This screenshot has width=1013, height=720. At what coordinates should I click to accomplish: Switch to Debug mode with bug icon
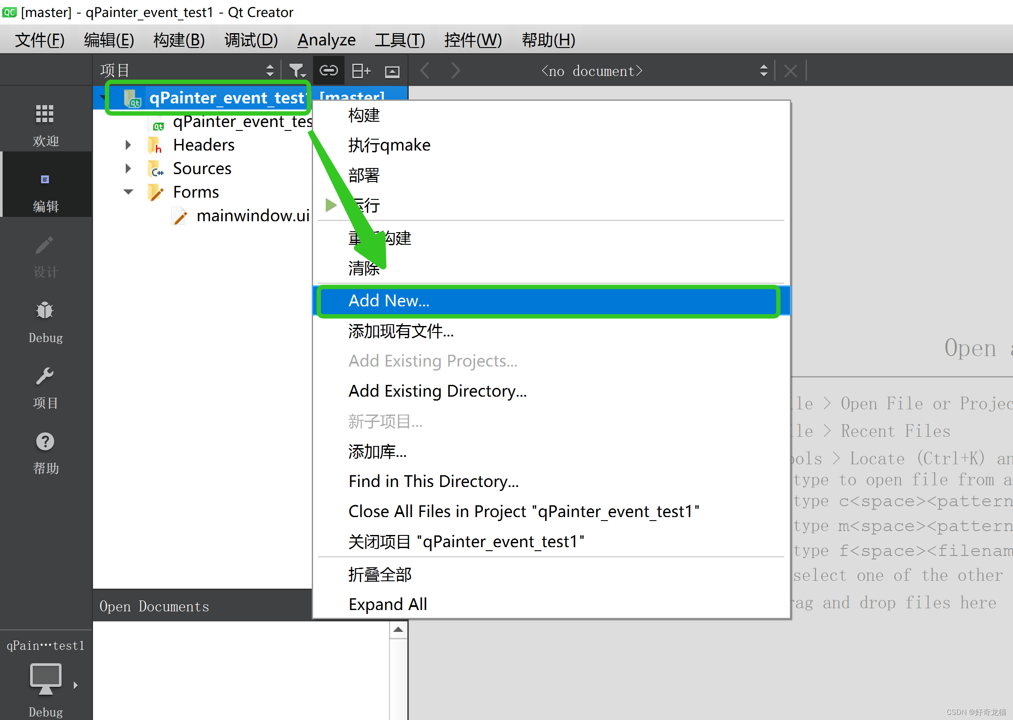pos(45,321)
